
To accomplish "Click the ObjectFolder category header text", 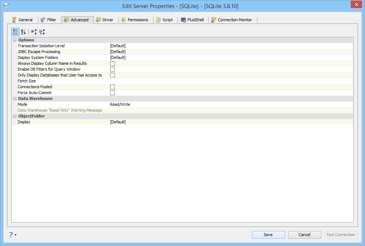I will pyautogui.click(x=31, y=116).
